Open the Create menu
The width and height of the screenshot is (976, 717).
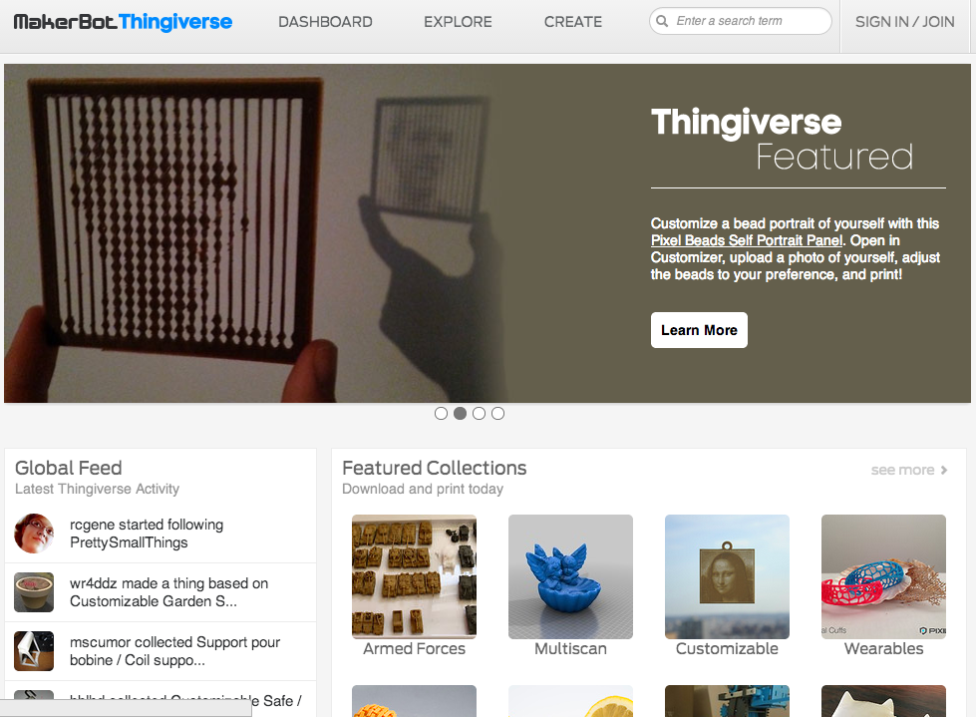tap(572, 22)
